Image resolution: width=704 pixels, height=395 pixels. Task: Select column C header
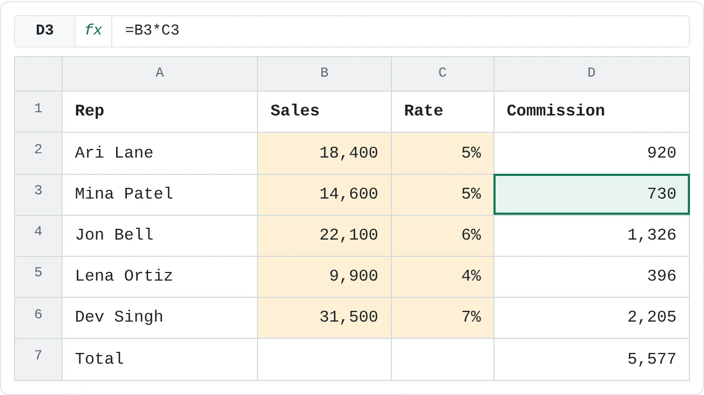click(x=443, y=73)
